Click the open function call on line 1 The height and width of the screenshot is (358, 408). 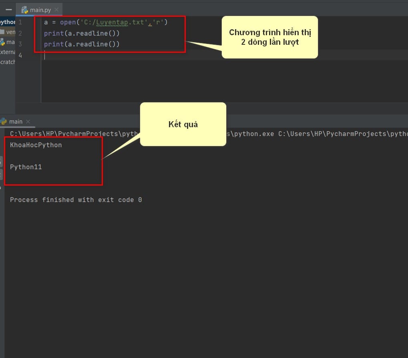tap(68, 22)
